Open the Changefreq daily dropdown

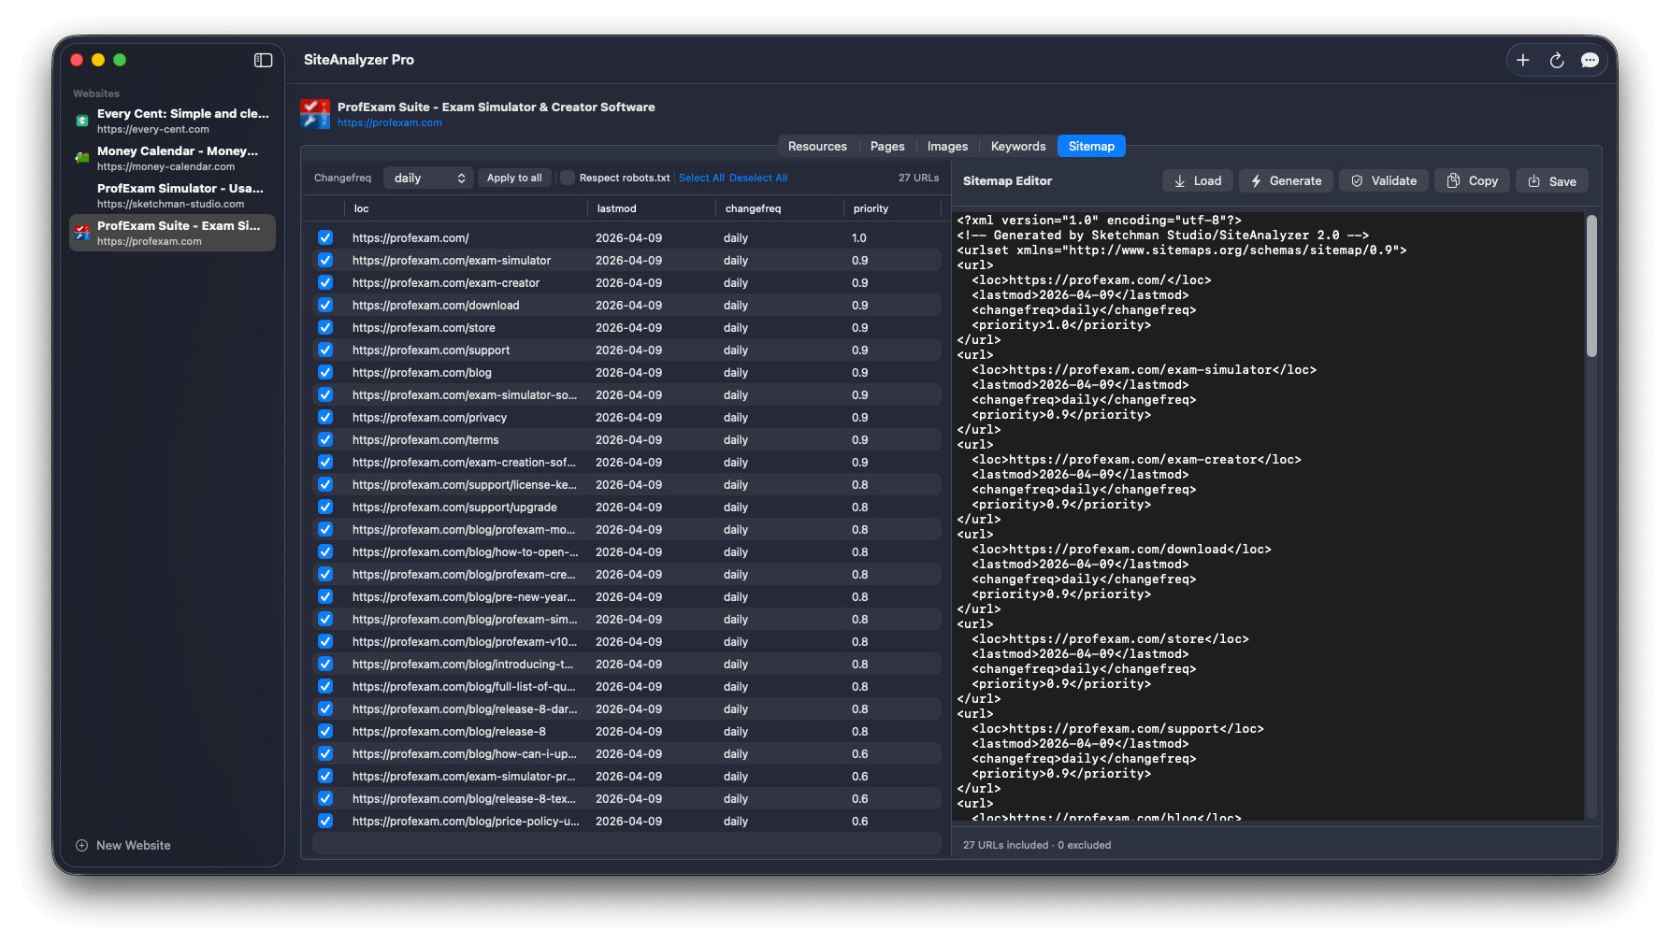click(x=427, y=177)
